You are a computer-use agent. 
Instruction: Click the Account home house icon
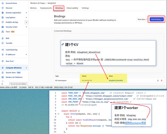3,3
